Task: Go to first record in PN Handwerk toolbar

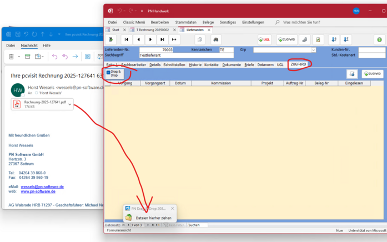Action: [x=127, y=39]
